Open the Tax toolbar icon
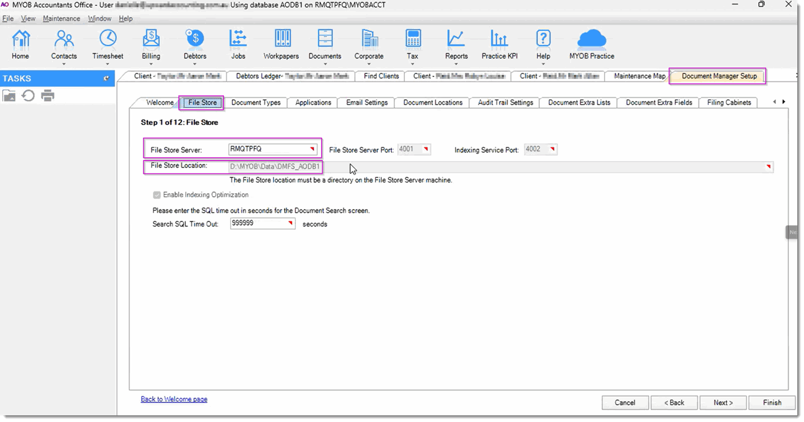This screenshot has height=422, width=804. point(413,44)
